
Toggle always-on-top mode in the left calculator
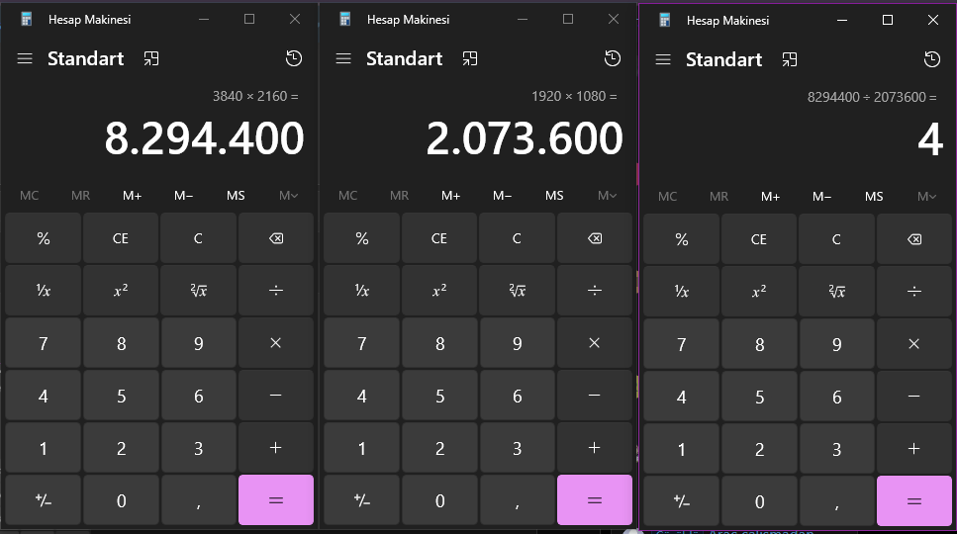coord(150,58)
